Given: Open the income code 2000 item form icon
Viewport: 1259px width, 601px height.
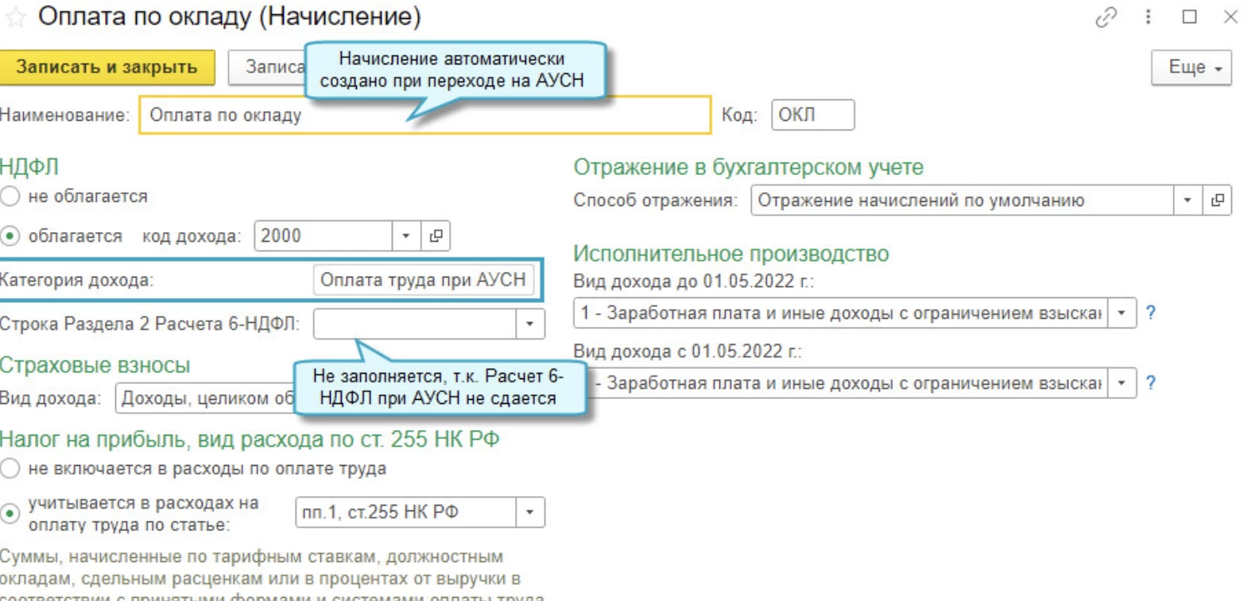Looking at the screenshot, I should [436, 236].
